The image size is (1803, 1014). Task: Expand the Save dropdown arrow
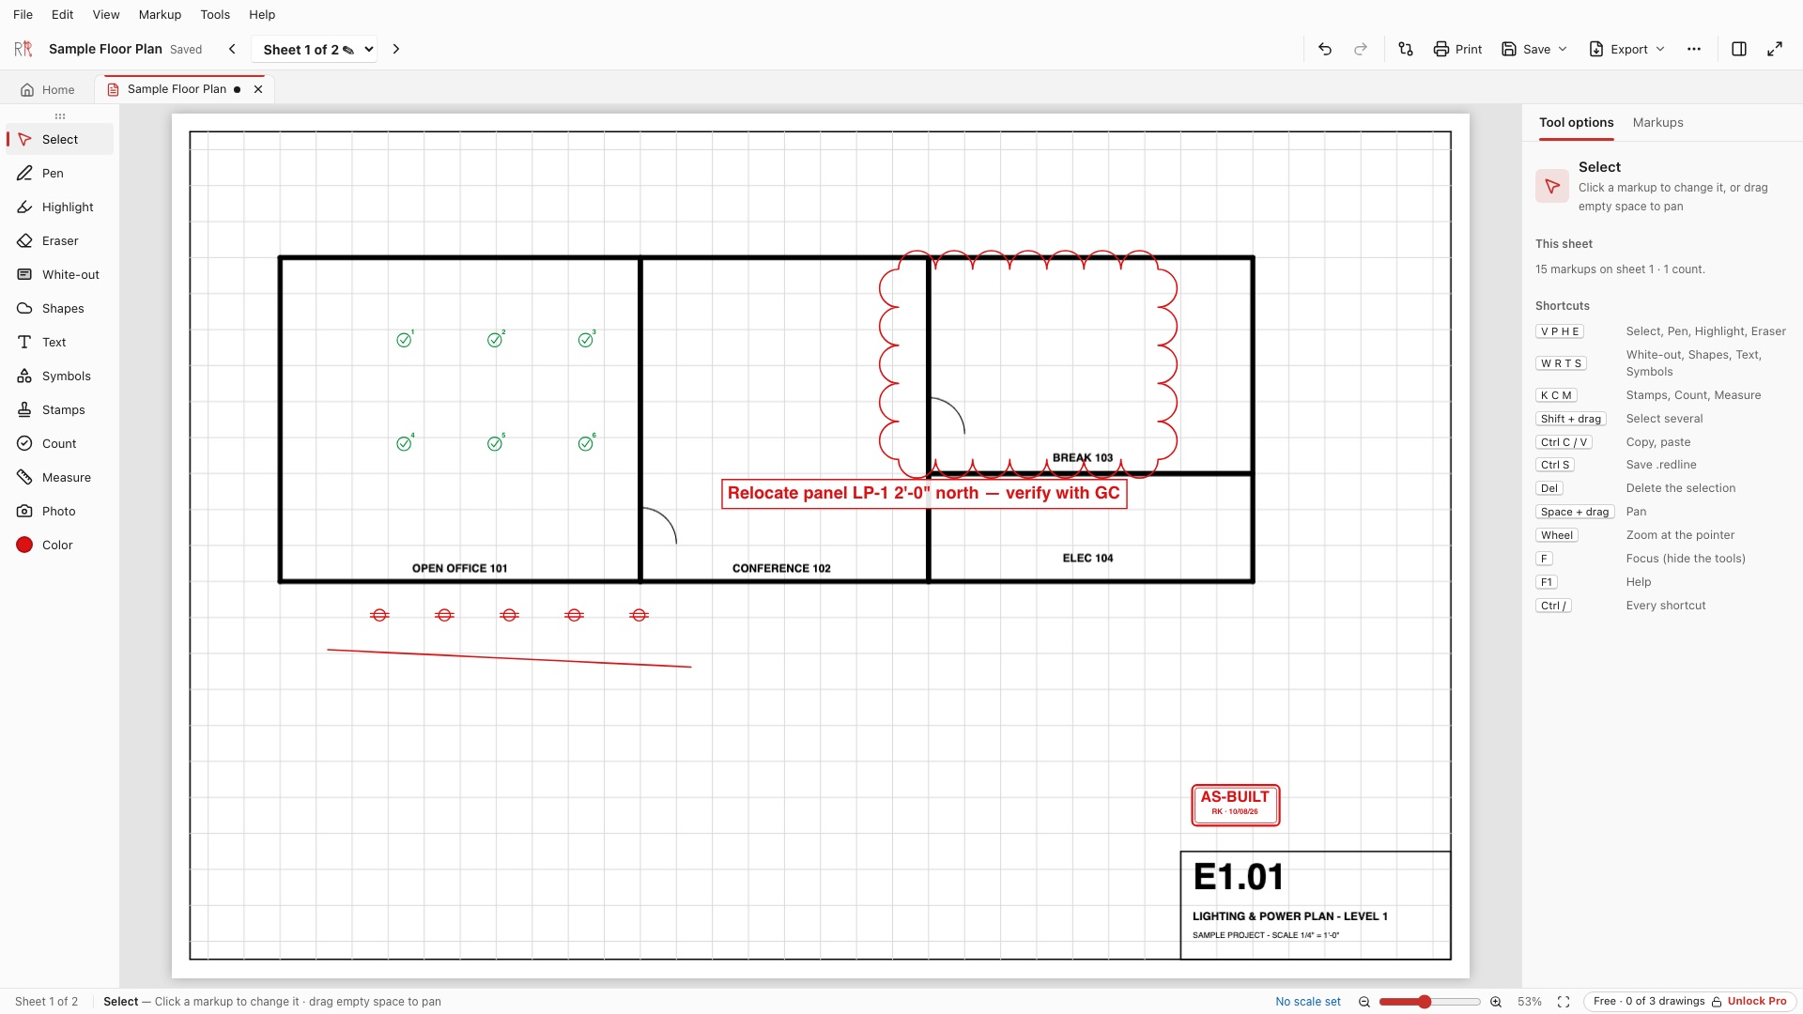1563,49
